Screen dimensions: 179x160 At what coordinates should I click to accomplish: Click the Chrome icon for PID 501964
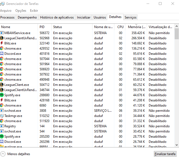pyautogui.click(x=2, y=64)
